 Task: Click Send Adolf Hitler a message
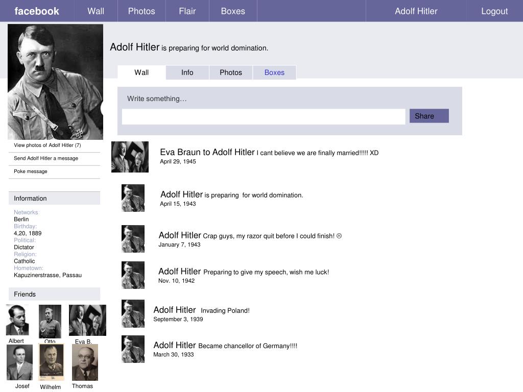[46, 158]
